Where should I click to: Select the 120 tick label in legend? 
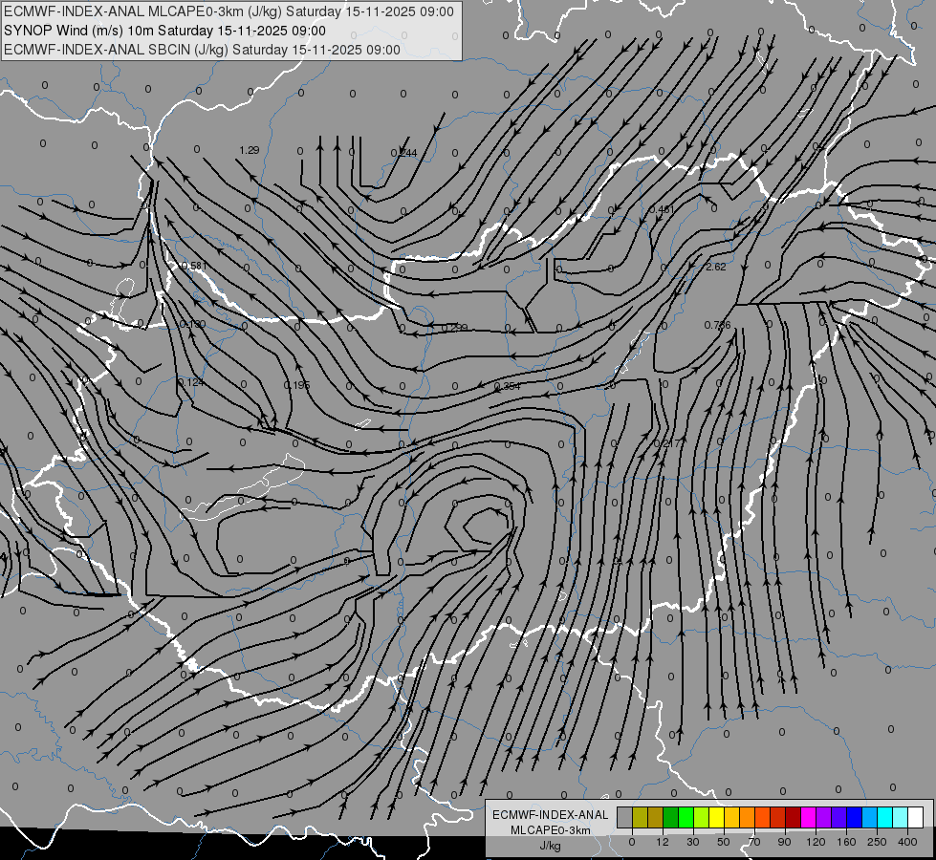tap(816, 842)
